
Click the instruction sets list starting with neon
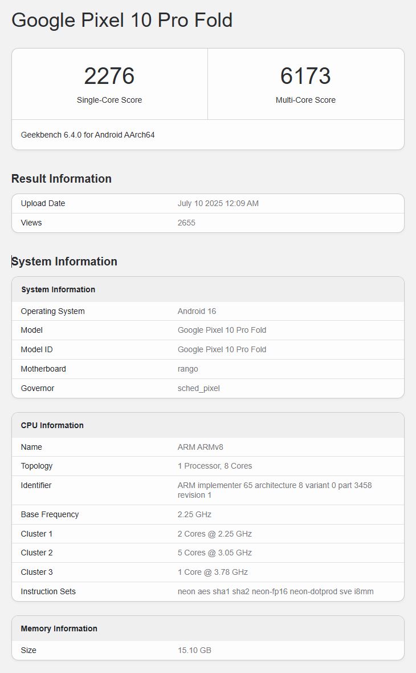click(x=275, y=592)
